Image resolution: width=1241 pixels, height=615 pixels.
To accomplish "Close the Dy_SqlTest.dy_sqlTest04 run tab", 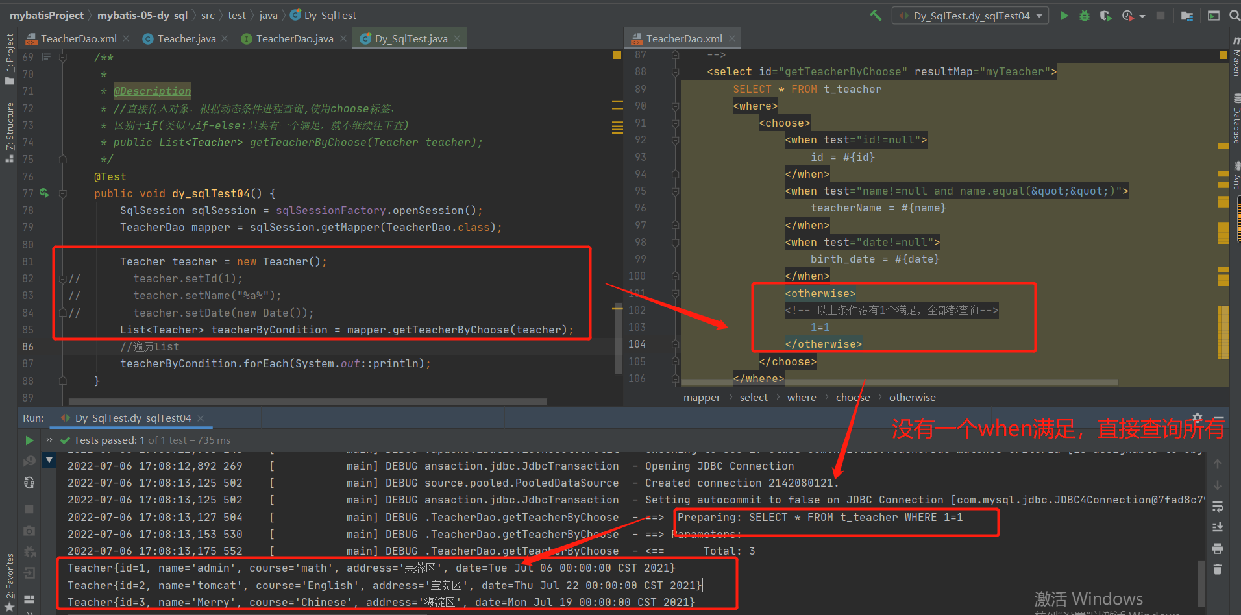I will click(201, 418).
